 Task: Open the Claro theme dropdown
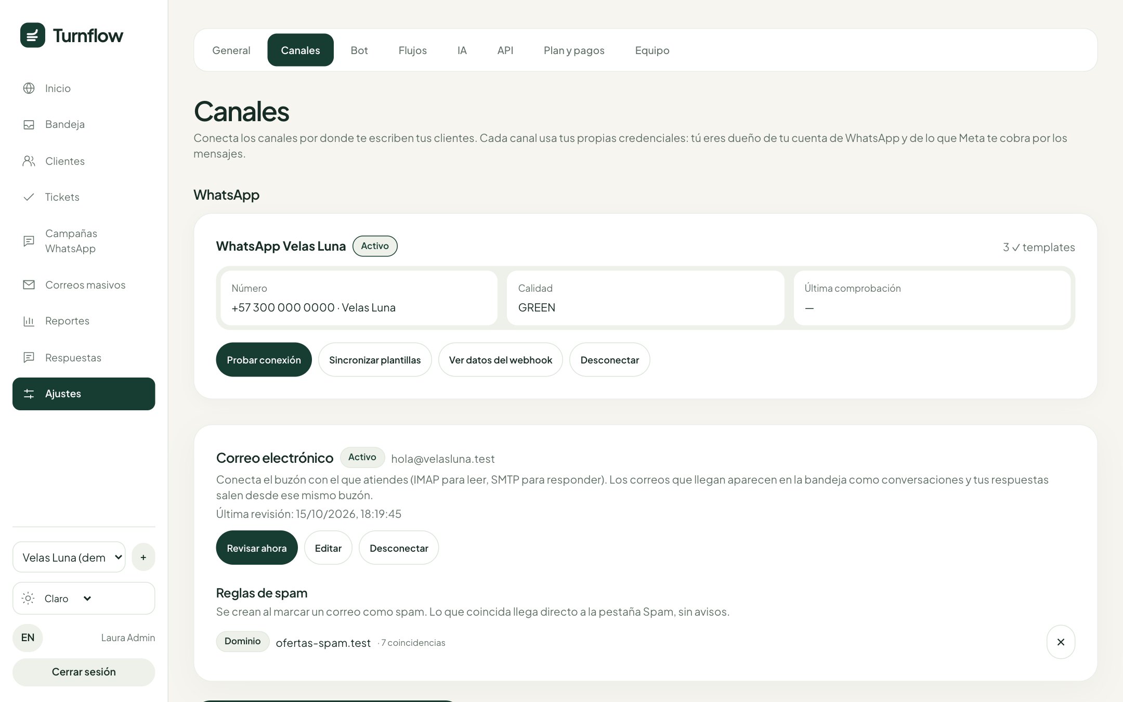click(x=84, y=599)
